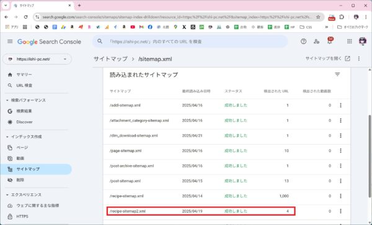Select the /addl-sitemap.xml row
This screenshot has height=225, width=372.
[226, 105]
